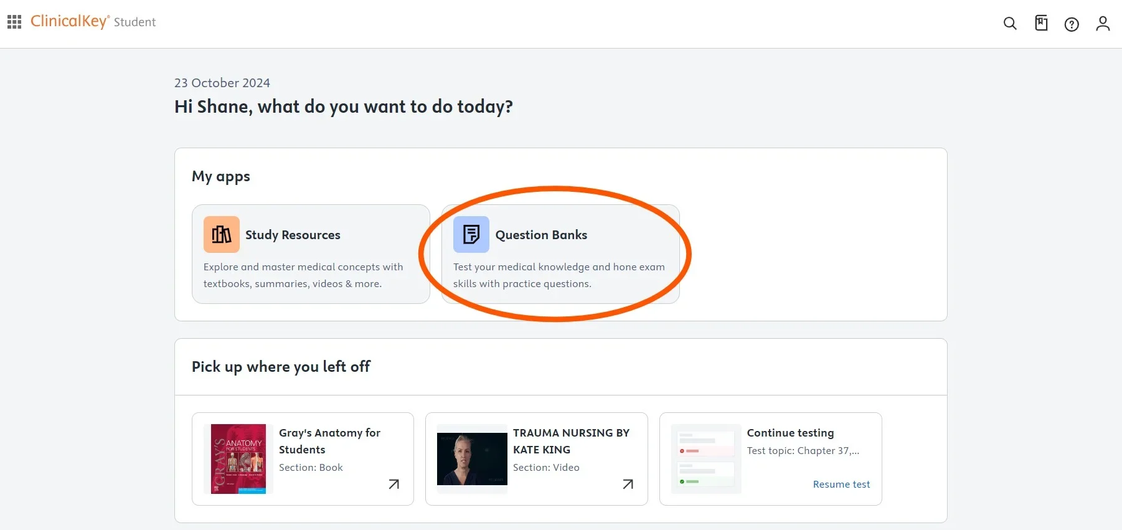Open TRAUMA NURSING BY KATE KING title
1122x530 pixels.
(x=571, y=441)
